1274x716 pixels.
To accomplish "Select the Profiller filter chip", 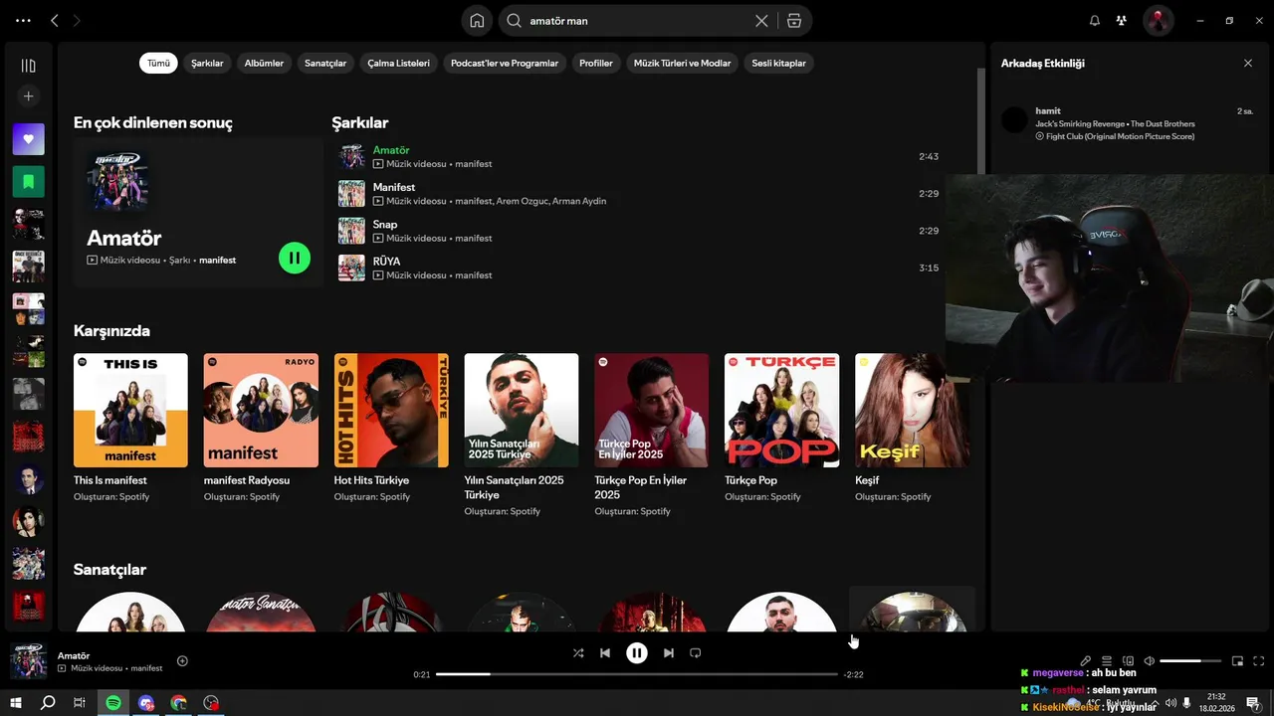I will [596, 63].
